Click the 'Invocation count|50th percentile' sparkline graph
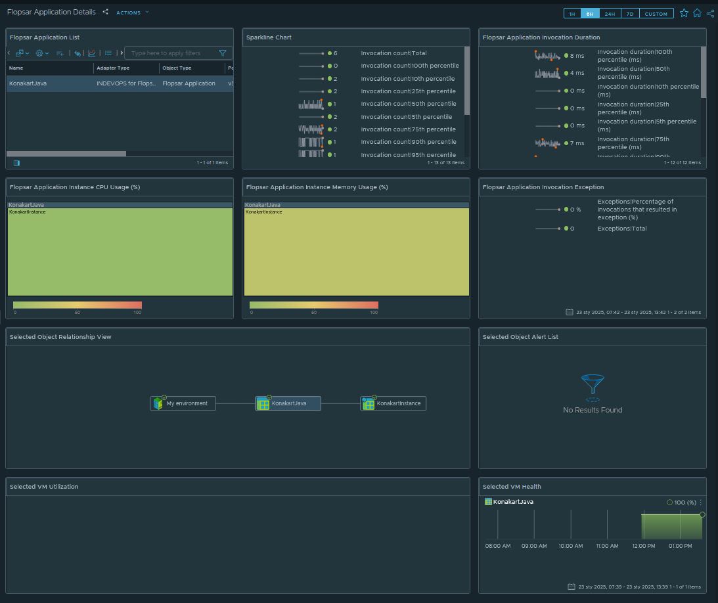 click(311, 104)
